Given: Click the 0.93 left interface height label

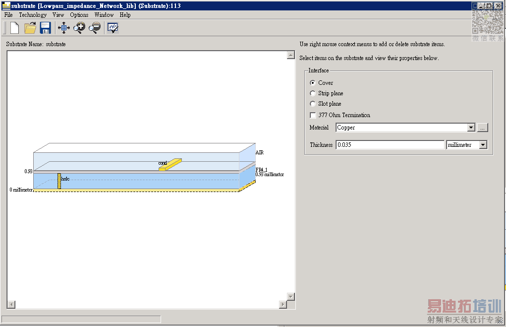Looking at the screenshot, I should pos(28,171).
